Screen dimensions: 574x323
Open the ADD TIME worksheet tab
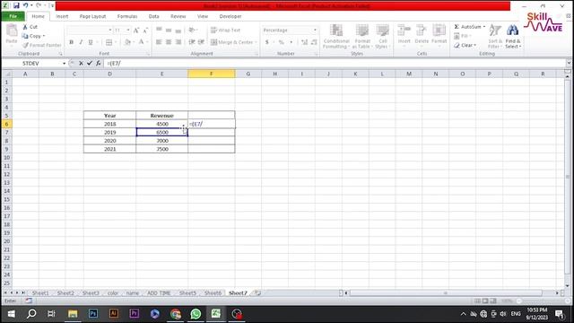[159, 293]
